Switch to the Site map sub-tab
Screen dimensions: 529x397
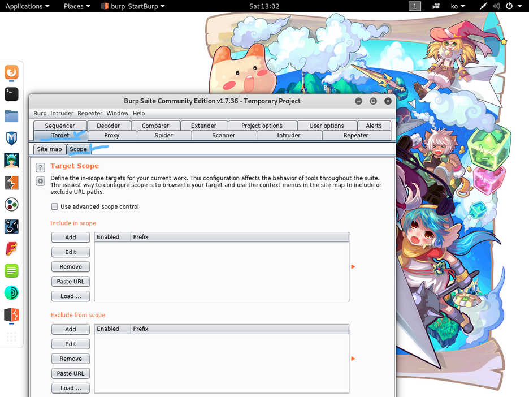pos(49,149)
